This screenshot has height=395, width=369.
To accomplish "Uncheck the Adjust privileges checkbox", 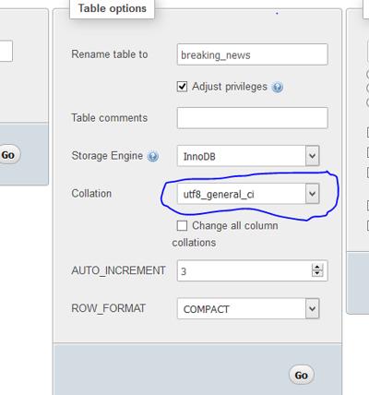I will coord(182,87).
